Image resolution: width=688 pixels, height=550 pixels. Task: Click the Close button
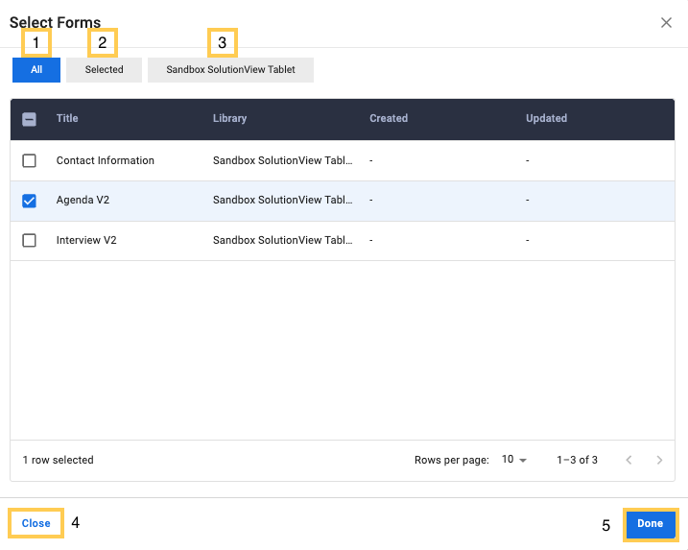tap(36, 523)
